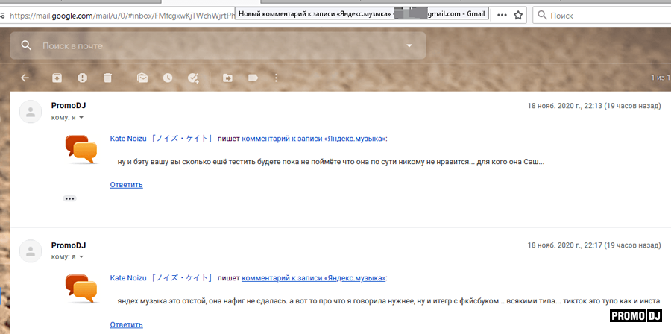Expand recipient details of first PromoDJ email
The image size is (671, 334).
click(x=82, y=118)
